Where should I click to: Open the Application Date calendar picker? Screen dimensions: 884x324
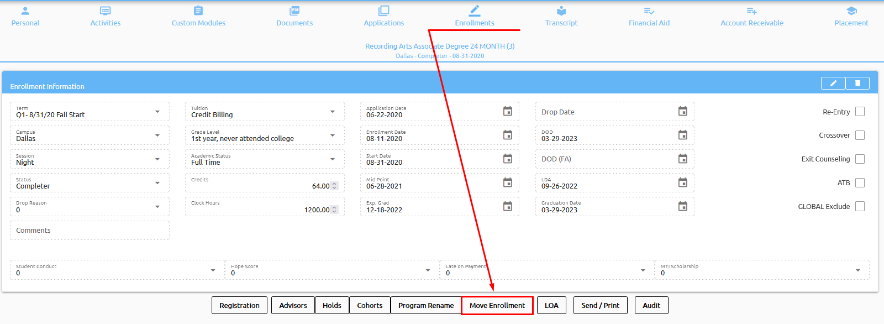click(x=507, y=112)
